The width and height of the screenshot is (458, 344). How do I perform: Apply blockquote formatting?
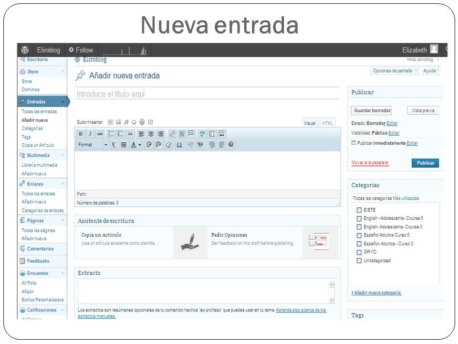pyautogui.click(x=130, y=134)
